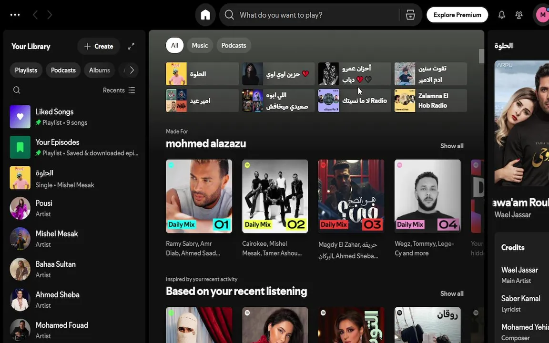The image size is (549, 343).
Task: Open the روقان playlist cover
Action: (x=427, y=325)
